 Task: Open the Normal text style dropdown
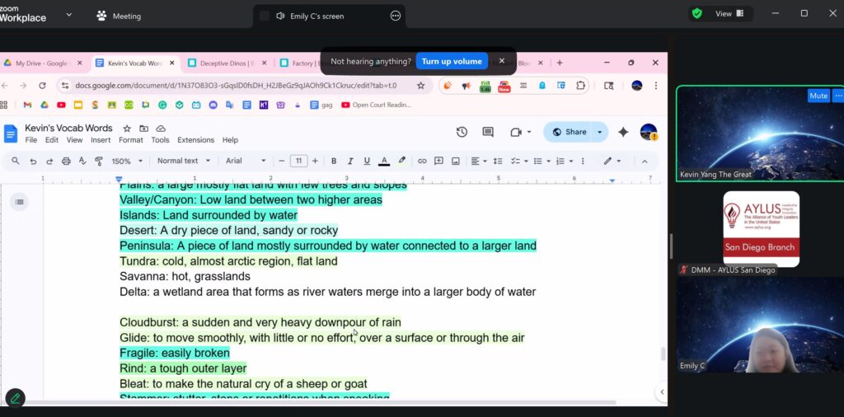pyautogui.click(x=183, y=161)
